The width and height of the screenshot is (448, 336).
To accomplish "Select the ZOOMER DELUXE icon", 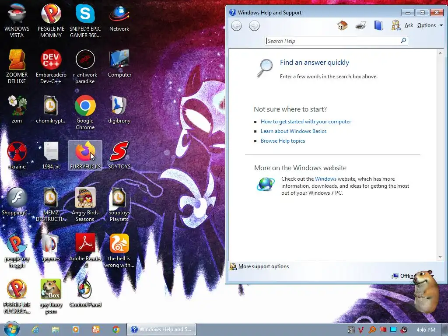I will click(17, 66).
